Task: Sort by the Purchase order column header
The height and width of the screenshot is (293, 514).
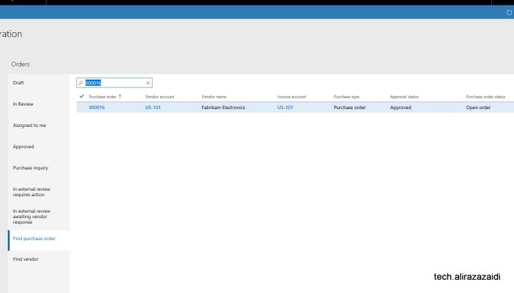Action: 103,97
